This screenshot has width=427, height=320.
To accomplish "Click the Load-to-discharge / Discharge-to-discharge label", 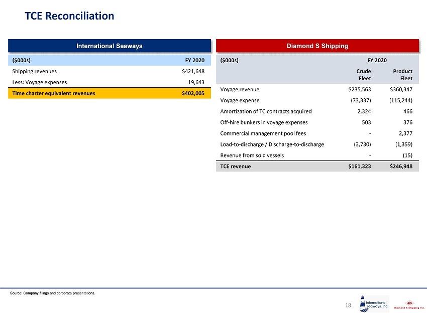I will [272, 144].
